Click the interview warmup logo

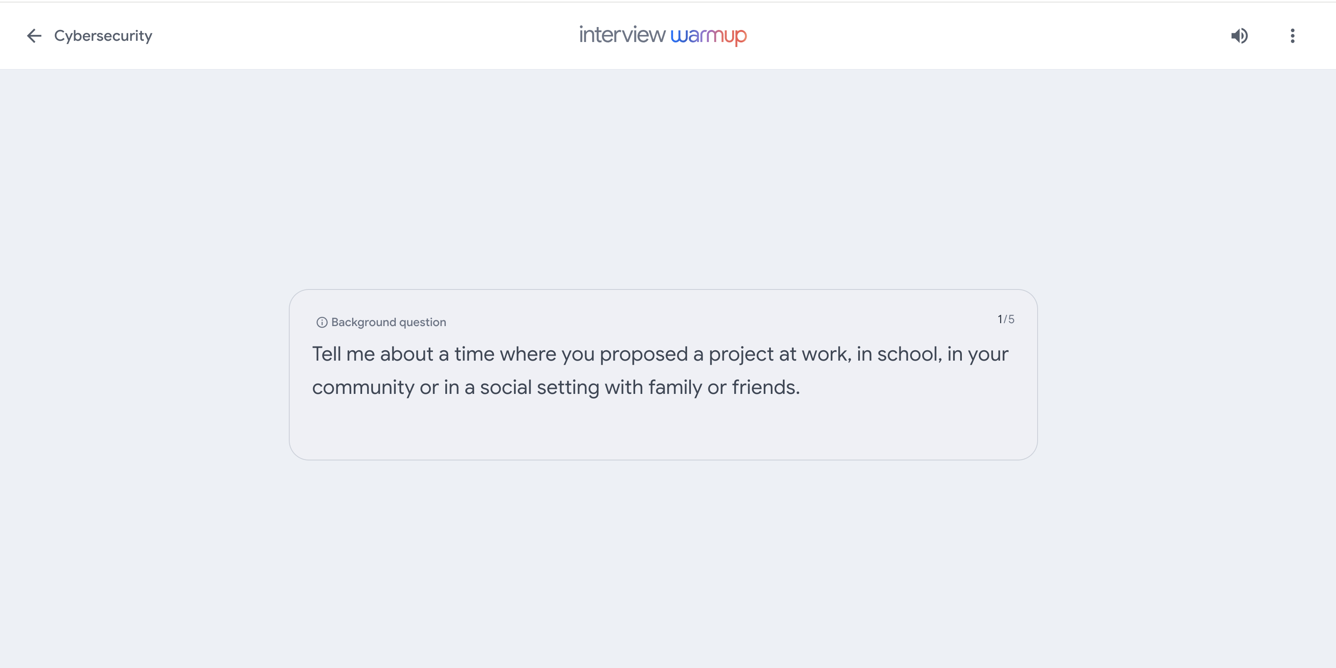pos(663,35)
